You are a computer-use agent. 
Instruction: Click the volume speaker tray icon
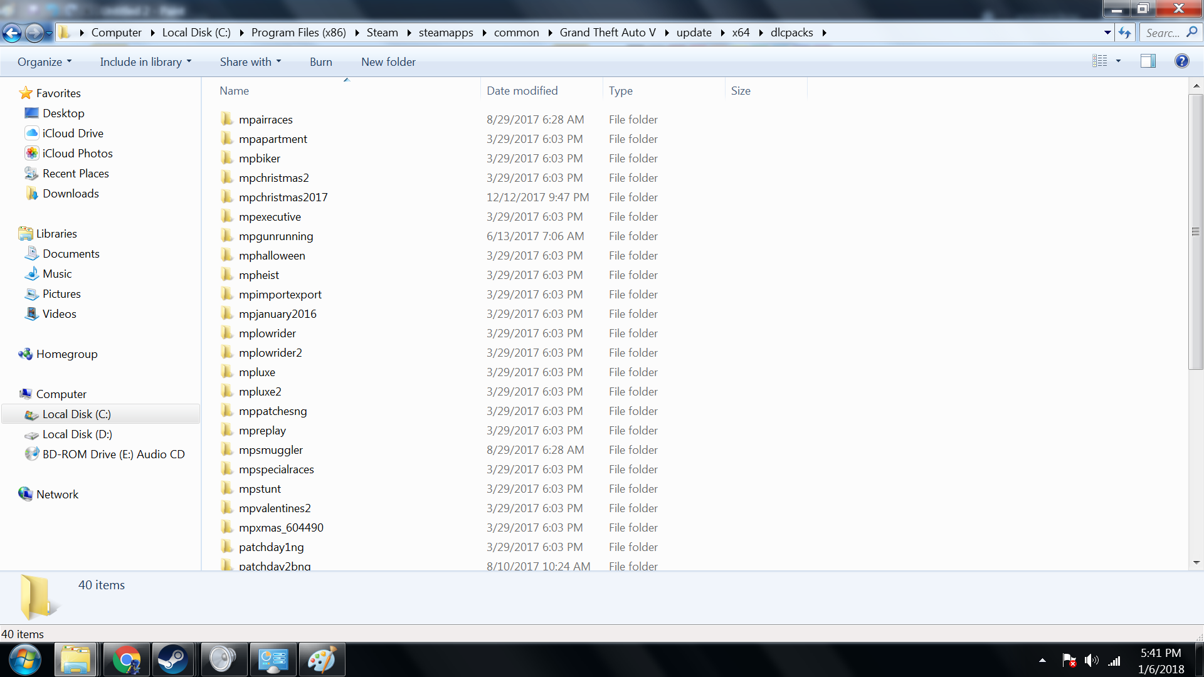[x=1091, y=660]
